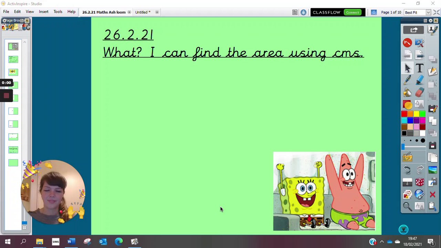Image resolution: width=441 pixels, height=248 pixels.
Task: Click the green Connect button
Action: coord(353,12)
